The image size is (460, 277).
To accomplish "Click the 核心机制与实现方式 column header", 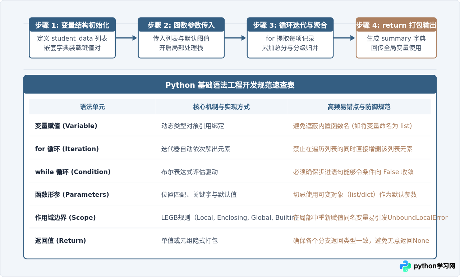I will tap(221, 107).
